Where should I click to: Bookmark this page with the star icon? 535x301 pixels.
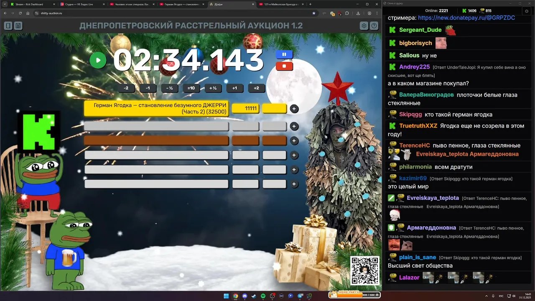(314, 13)
